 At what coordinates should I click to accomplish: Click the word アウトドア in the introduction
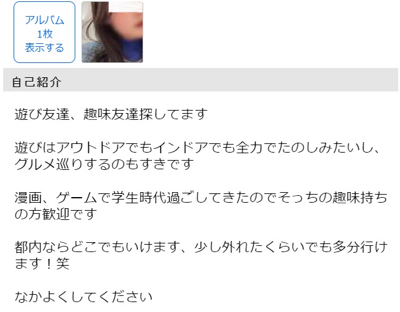click(x=90, y=147)
